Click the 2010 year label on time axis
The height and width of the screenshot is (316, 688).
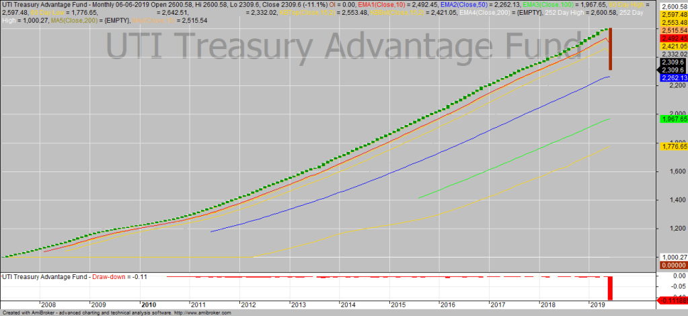(x=148, y=305)
